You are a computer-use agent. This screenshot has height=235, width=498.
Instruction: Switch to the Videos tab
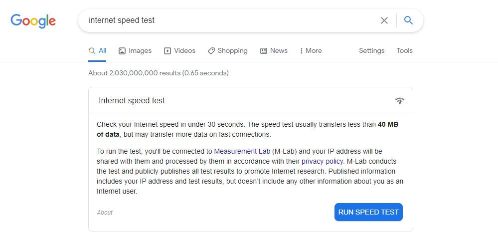pyautogui.click(x=179, y=51)
